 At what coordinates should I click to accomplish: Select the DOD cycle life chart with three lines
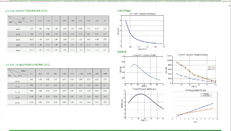195,70
